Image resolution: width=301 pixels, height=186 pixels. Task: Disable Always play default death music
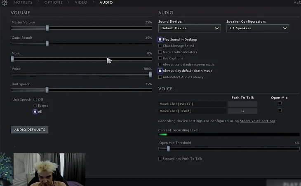(160, 71)
